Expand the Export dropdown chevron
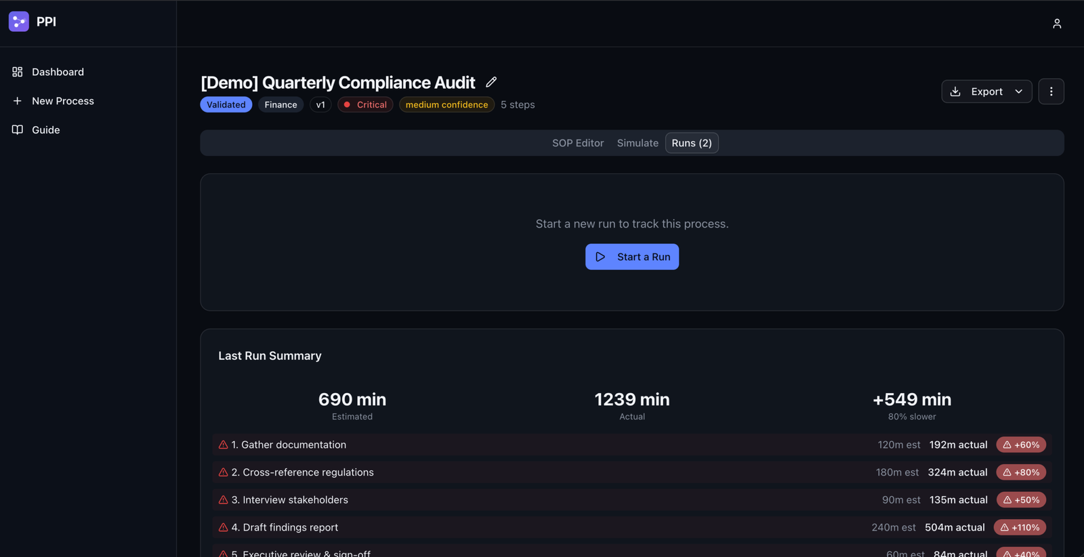 tap(1018, 91)
